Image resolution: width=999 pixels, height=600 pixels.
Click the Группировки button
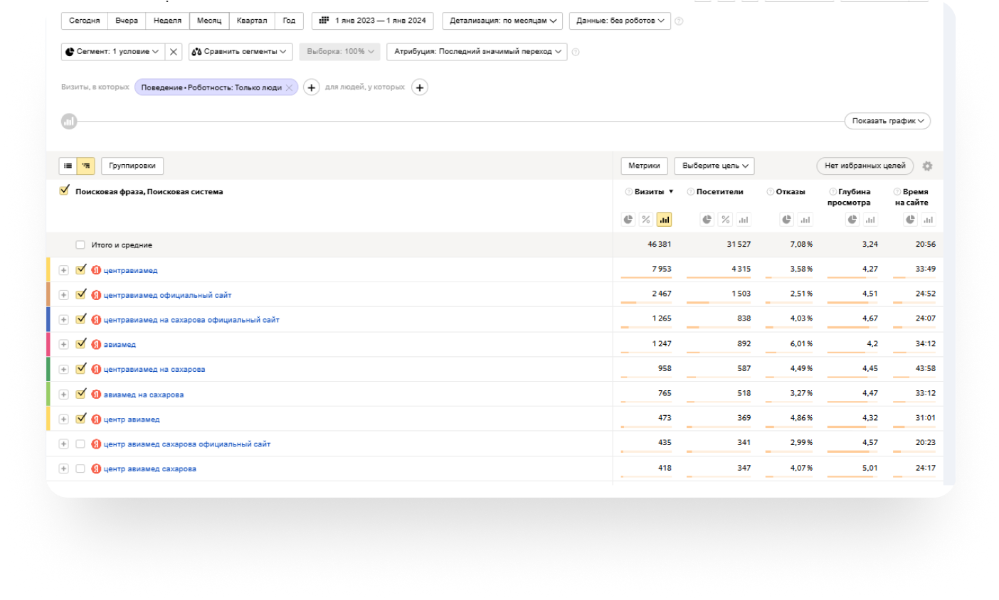132,166
